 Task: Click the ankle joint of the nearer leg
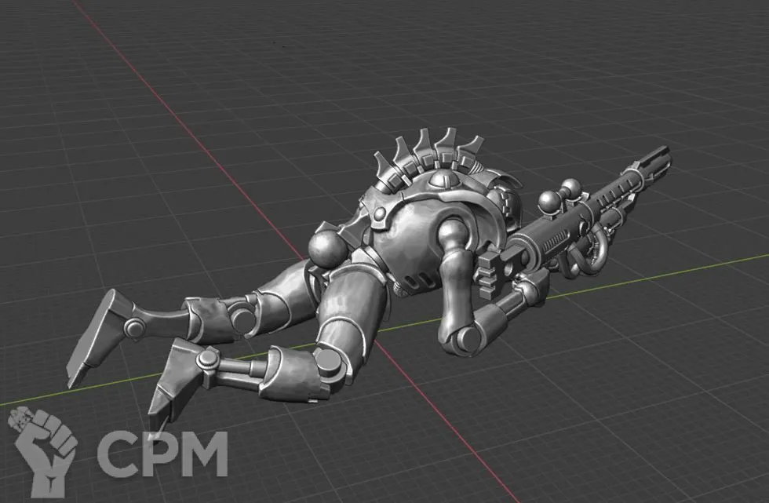(207, 361)
